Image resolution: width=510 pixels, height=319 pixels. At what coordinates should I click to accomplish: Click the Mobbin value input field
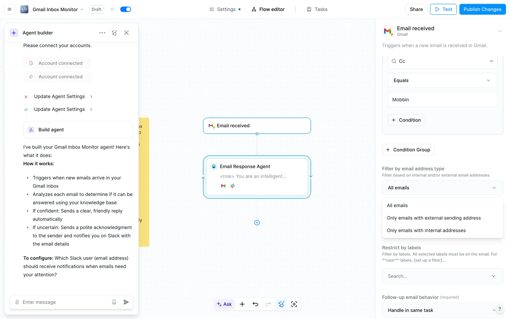[x=442, y=100]
